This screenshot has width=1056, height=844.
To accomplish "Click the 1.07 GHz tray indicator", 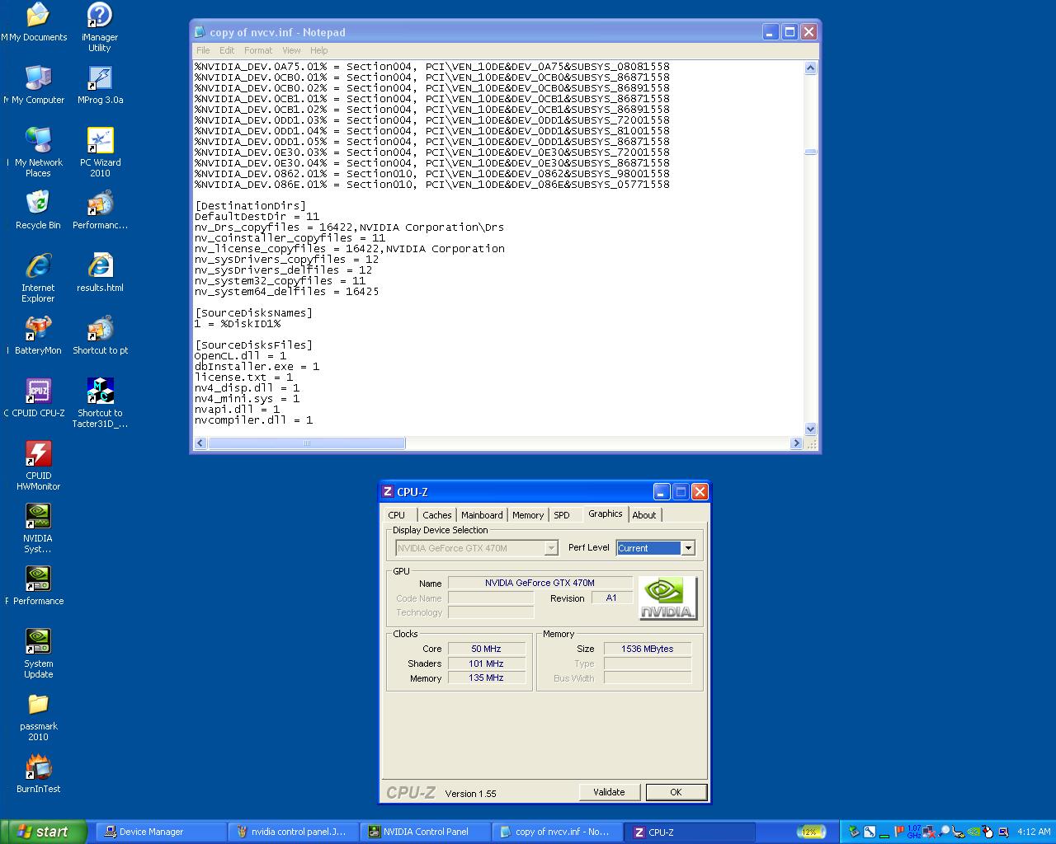I will tap(913, 832).
